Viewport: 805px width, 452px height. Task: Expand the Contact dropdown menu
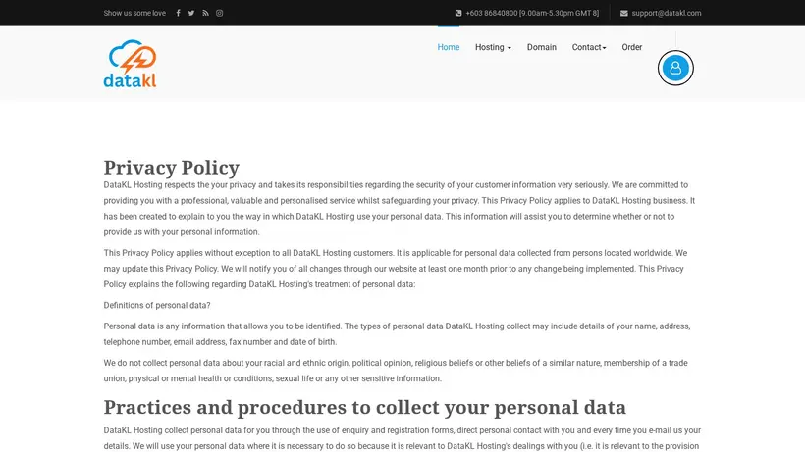[x=589, y=47]
